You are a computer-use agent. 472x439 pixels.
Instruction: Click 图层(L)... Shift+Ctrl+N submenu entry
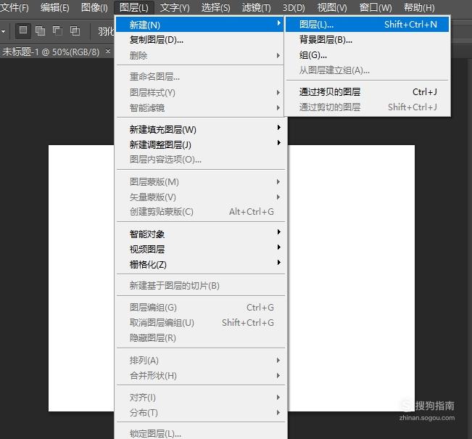(x=368, y=25)
